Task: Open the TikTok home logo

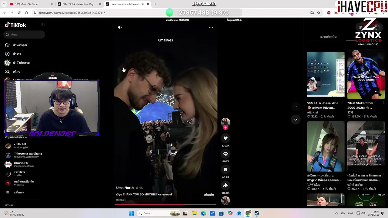Action: (x=15, y=25)
